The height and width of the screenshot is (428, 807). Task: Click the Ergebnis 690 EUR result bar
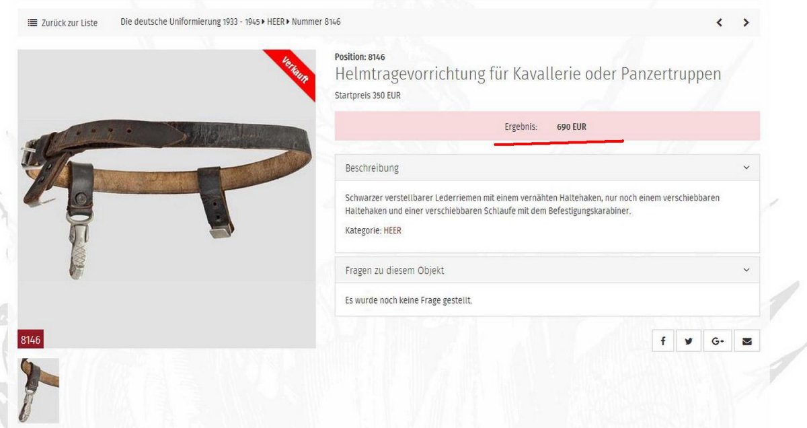pos(547,127)
